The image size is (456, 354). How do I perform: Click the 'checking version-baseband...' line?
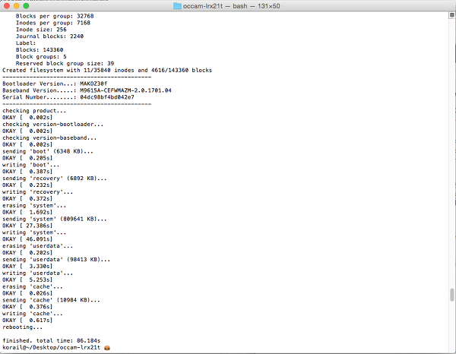tap(49, 137)
